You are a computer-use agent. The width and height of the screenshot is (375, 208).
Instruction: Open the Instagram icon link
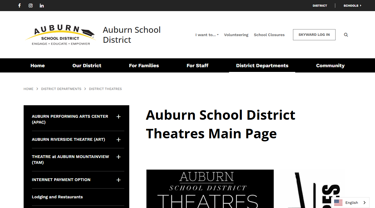pos(31,6)
